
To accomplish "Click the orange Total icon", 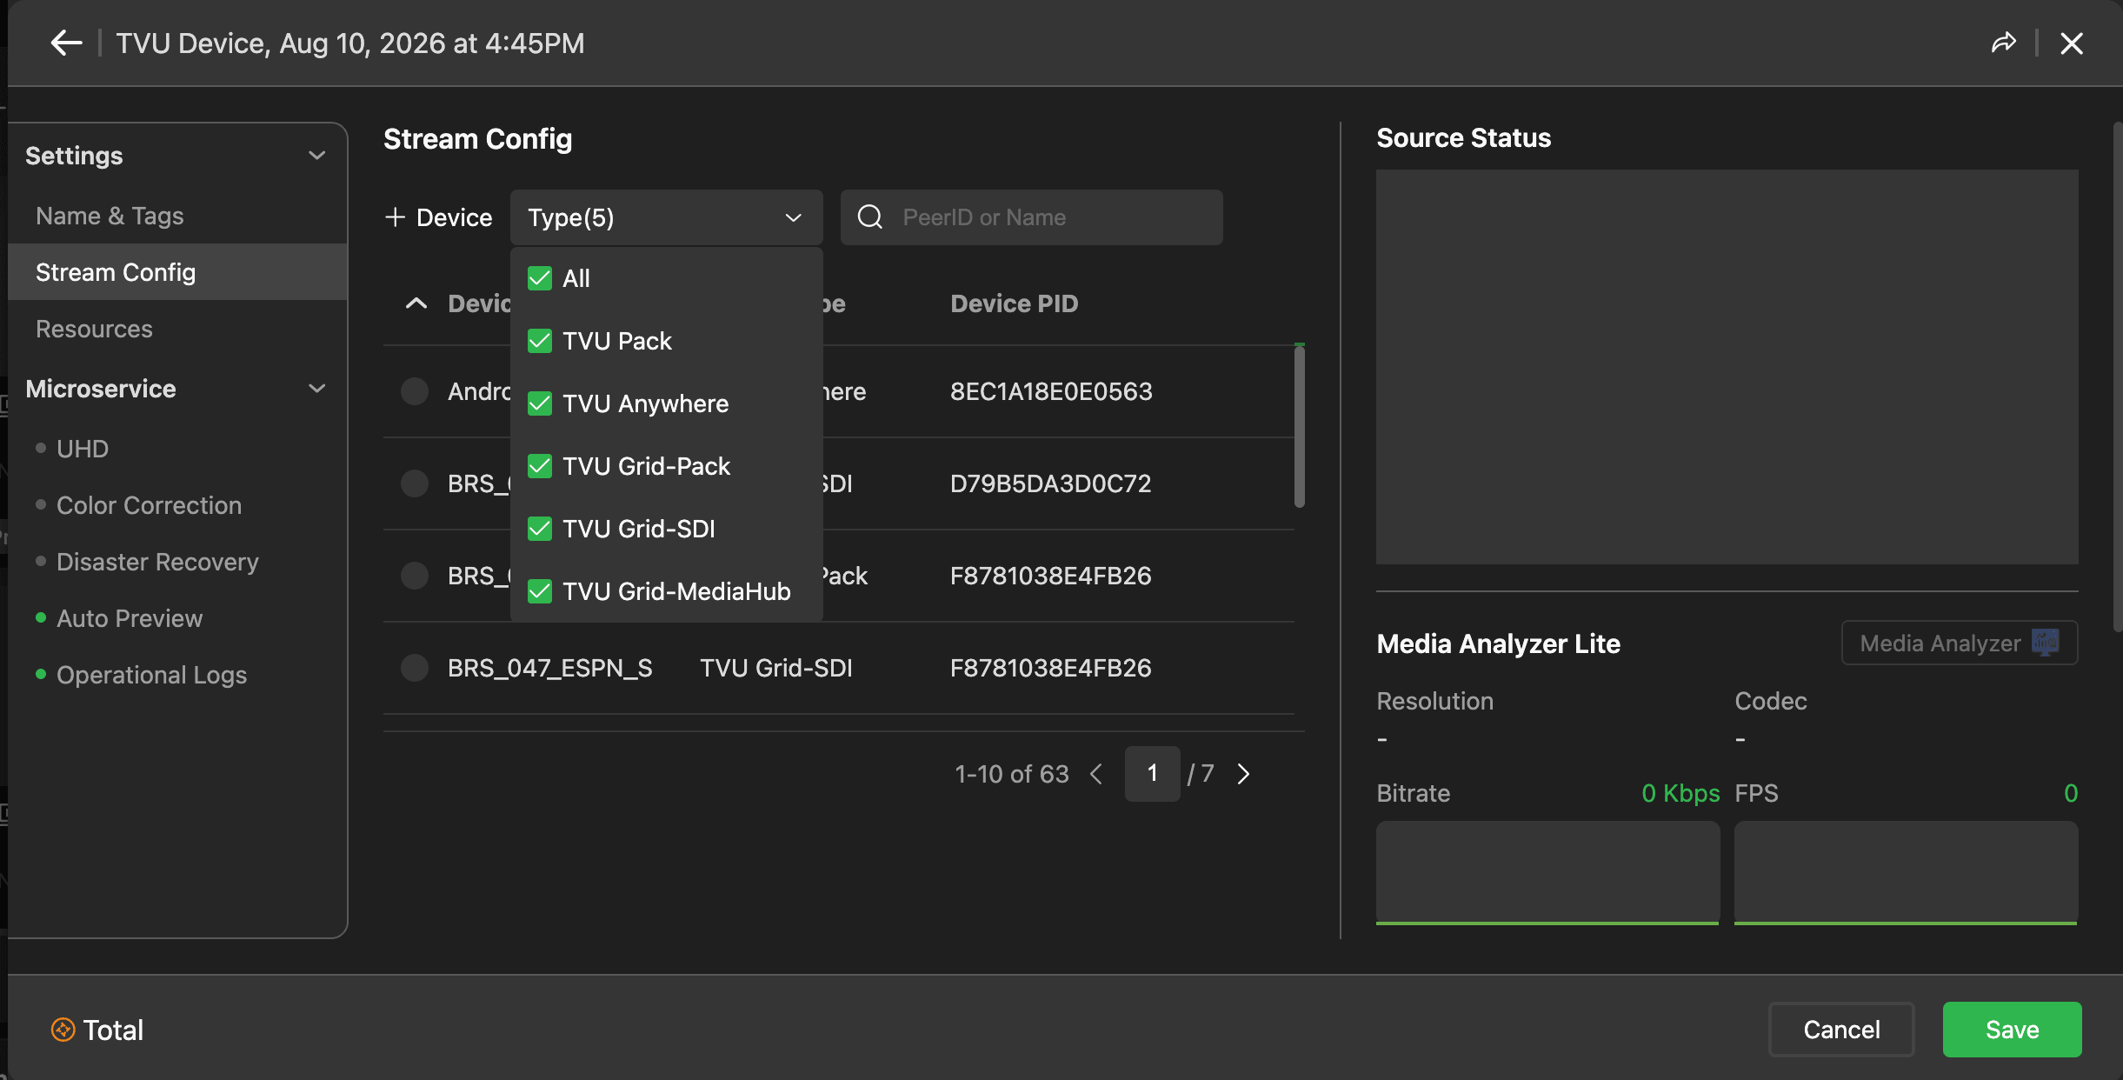I will click(63, 1030).
